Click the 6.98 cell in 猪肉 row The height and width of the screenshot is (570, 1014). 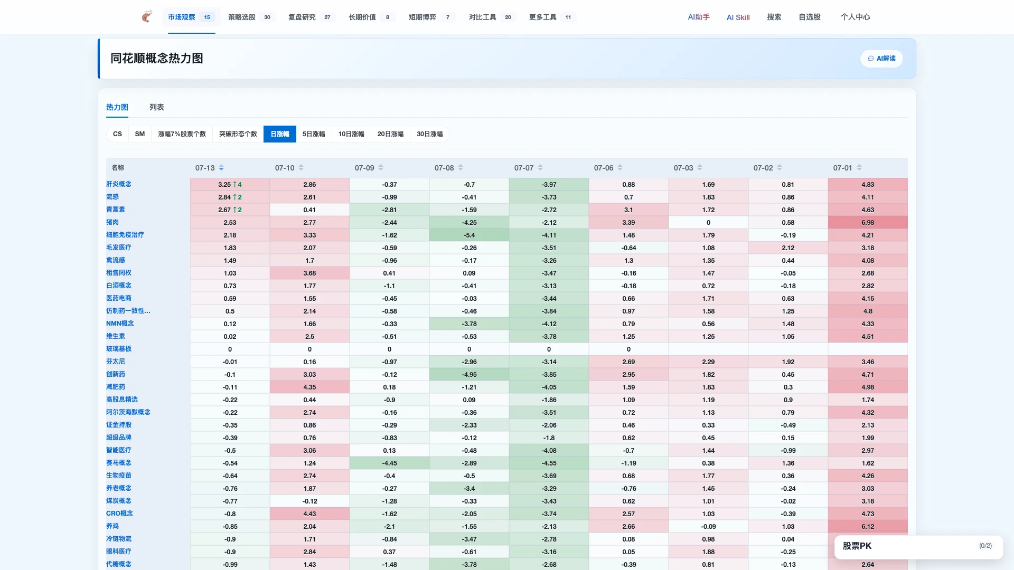click(x=868, y=222)
